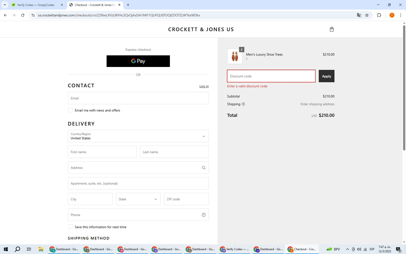Reload the checkout page
Screen dimensions: 406x254
pos(23,15)
